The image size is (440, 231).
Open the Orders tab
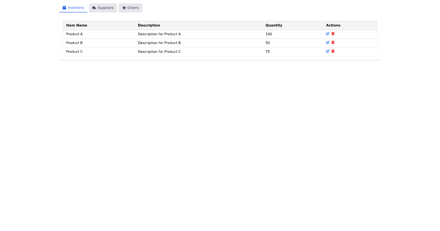[x=133, y=8]
